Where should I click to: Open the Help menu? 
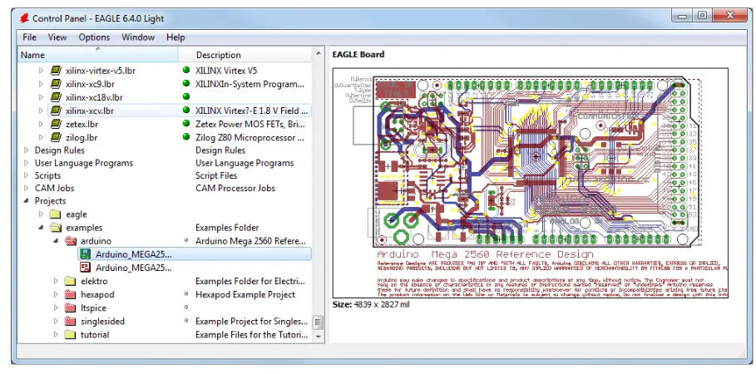point(175,37)
